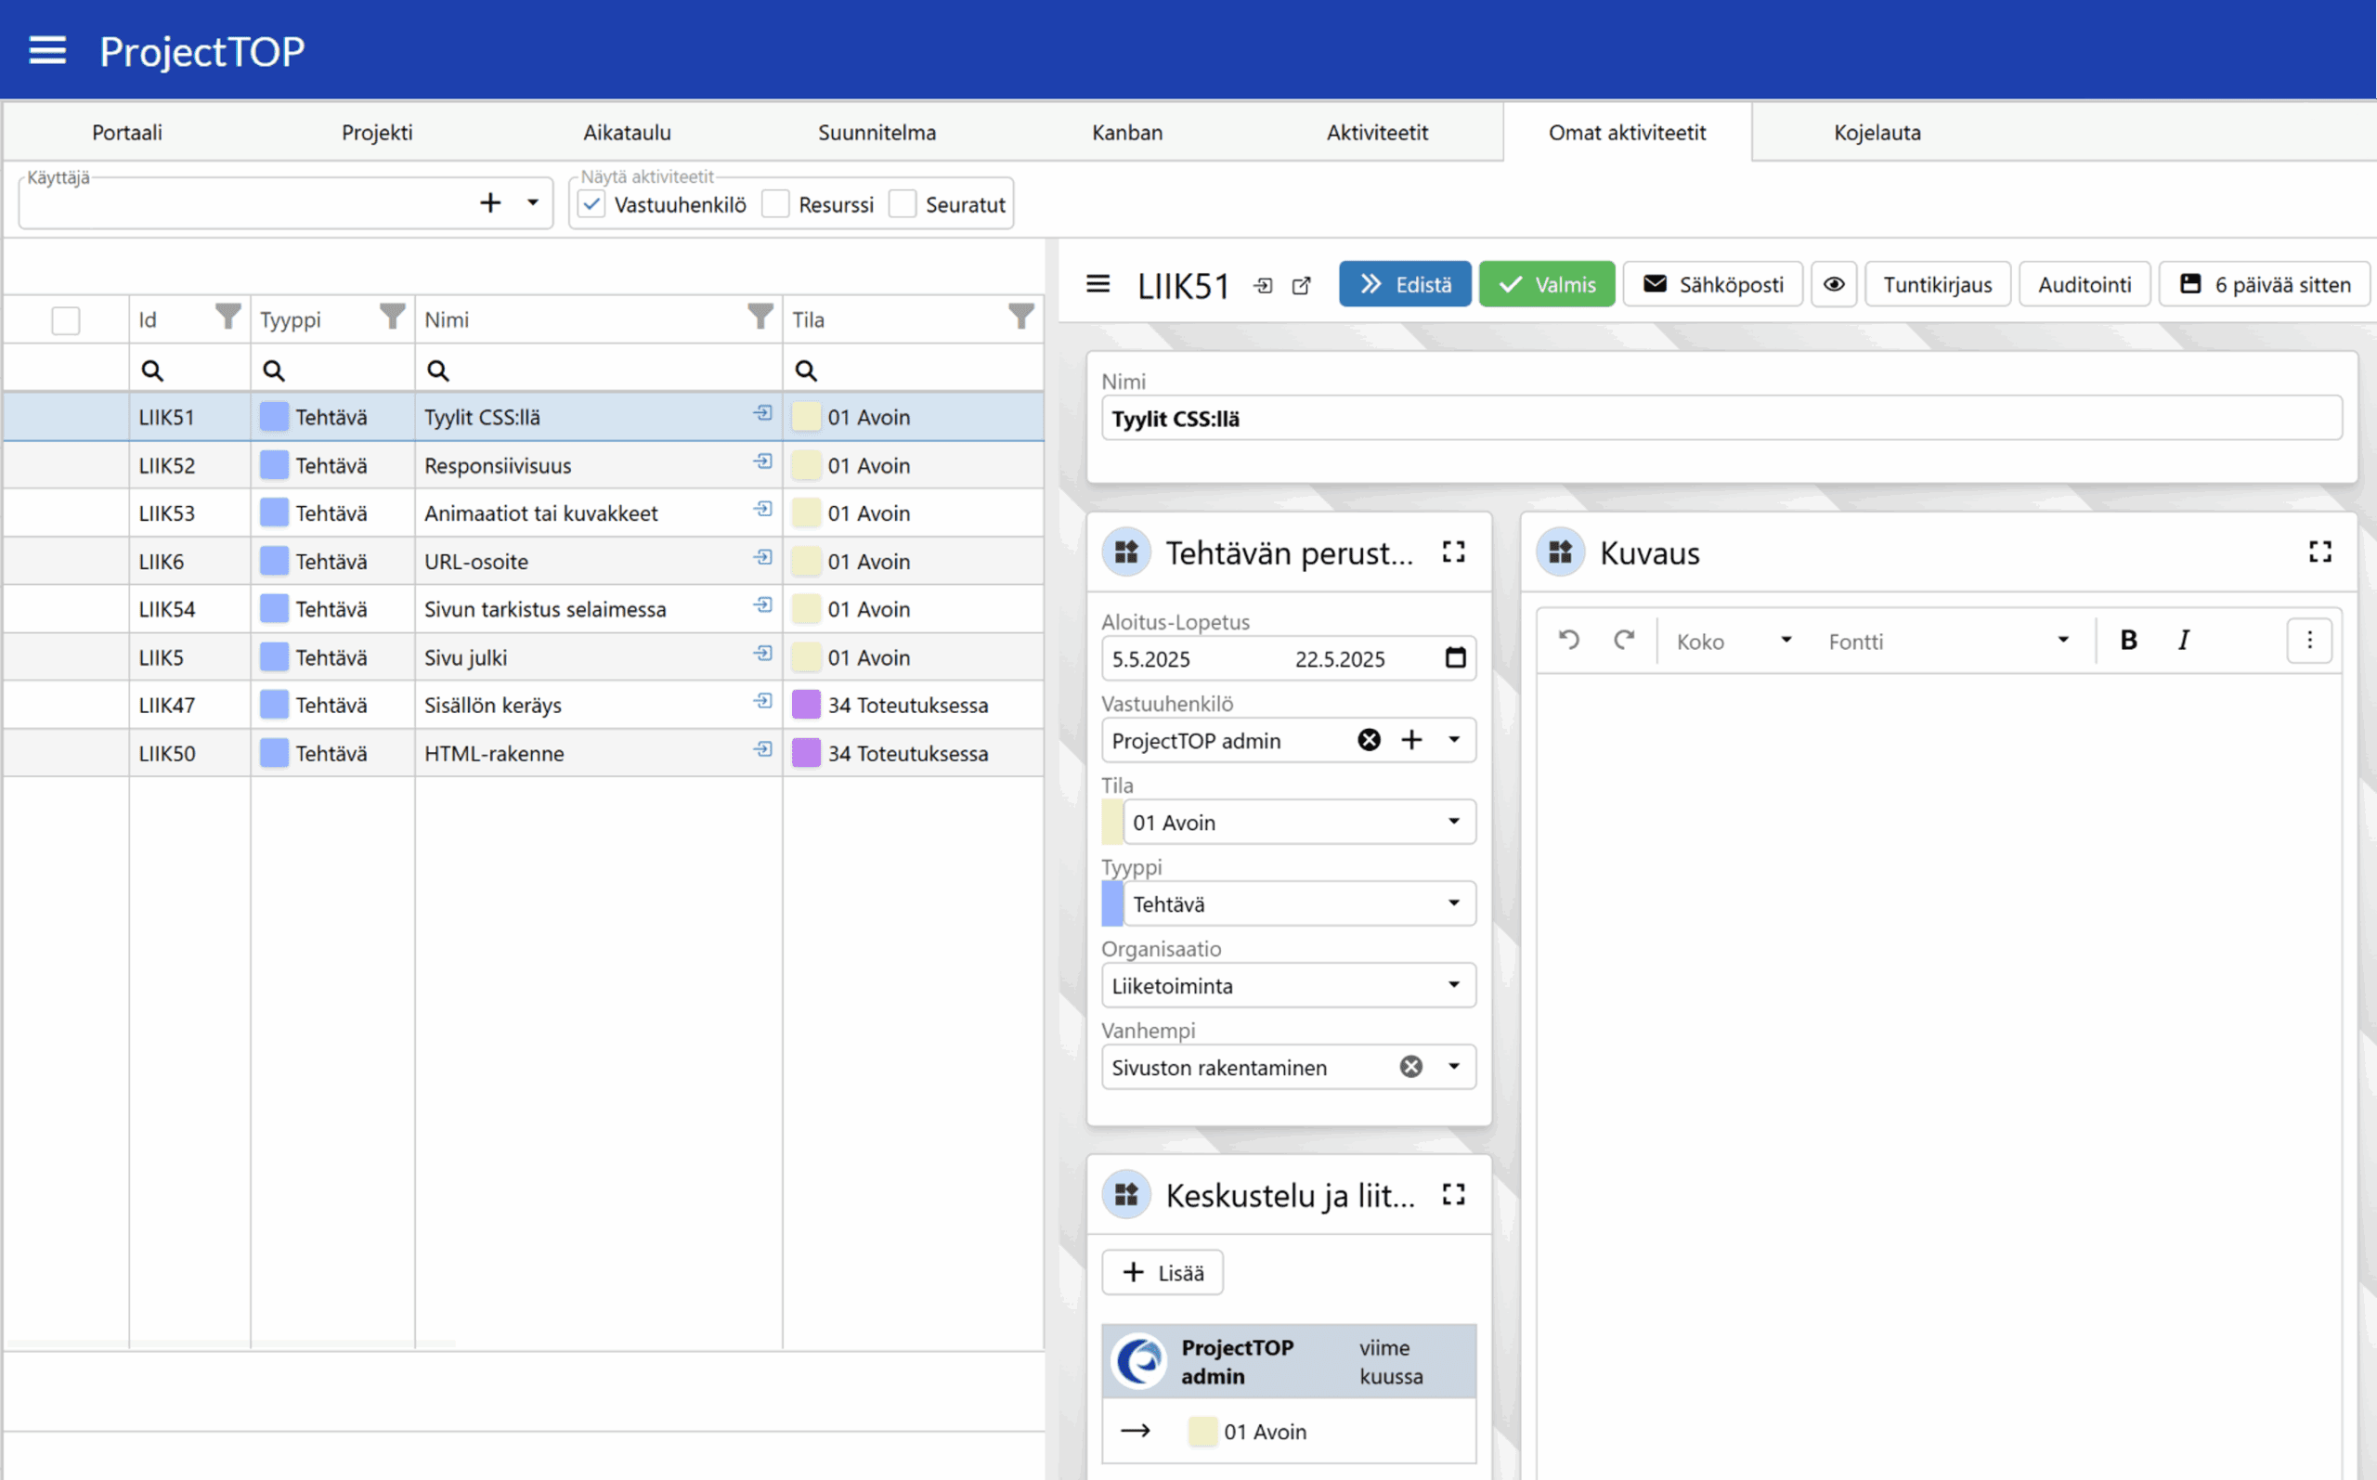Click the Id column filter icon
This screenshot has height=1480, width=2377.
(227, 317)
